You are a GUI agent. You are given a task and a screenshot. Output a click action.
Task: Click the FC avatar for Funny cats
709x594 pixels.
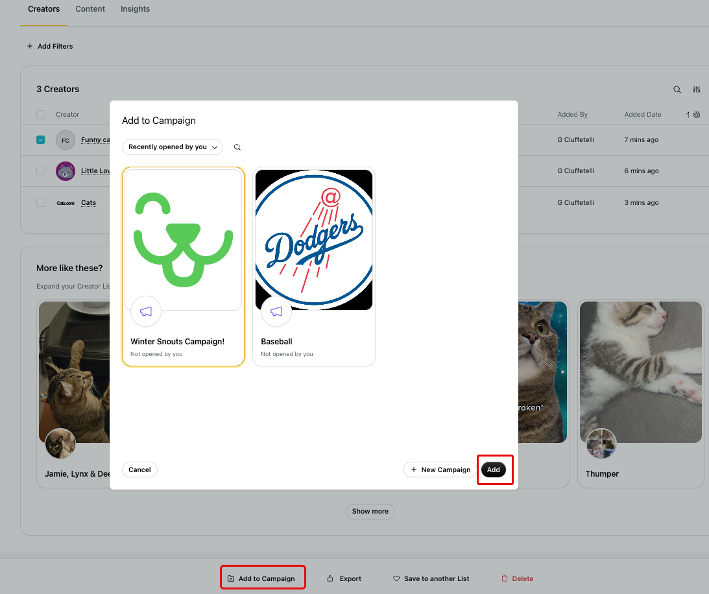pyautogui.click(x=66, y=140)
